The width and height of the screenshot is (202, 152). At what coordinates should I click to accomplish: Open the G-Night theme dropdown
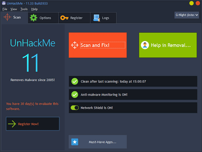[x=187, y=15]
